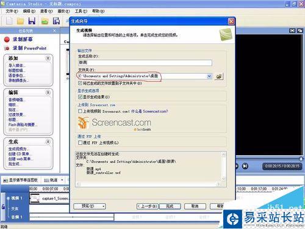Open the 编辑 (Edit) menu
This screenshot has width=305, height=229.
[29, 11]
